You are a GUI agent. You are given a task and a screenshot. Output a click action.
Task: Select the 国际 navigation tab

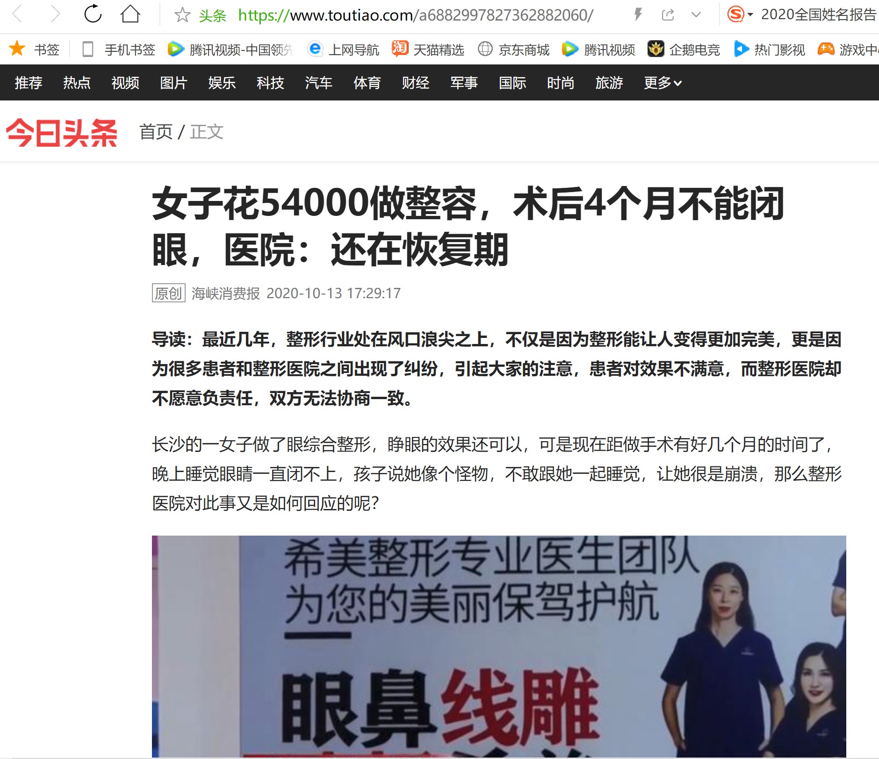(512, 83)
